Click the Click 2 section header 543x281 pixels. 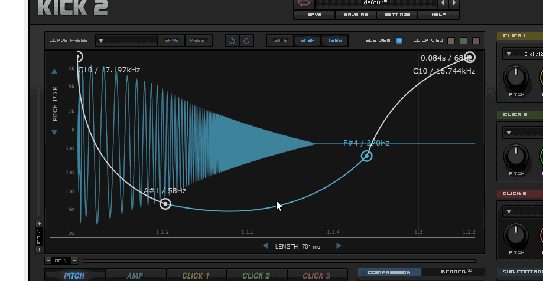(520, 115)
